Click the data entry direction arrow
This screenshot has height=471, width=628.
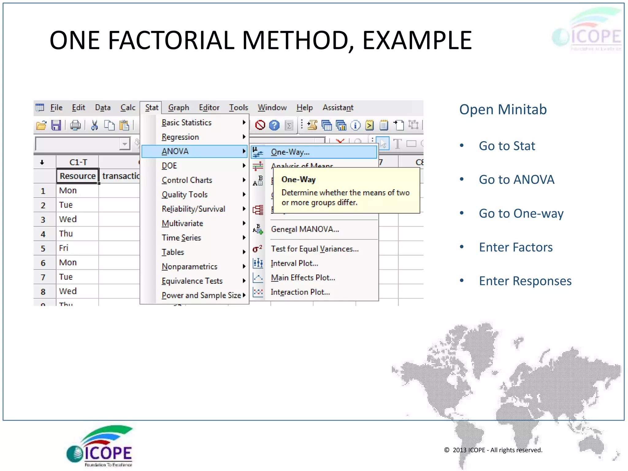tap(42, 163)
